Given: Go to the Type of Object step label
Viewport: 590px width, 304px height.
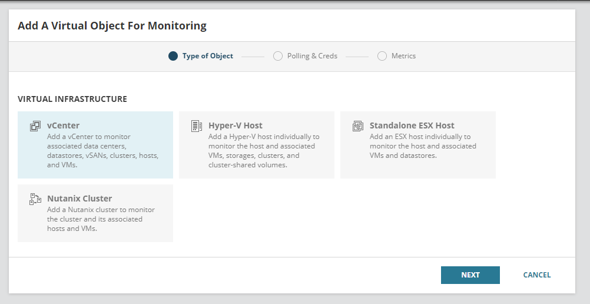Looking at the screenshot, I should point(208,56).
